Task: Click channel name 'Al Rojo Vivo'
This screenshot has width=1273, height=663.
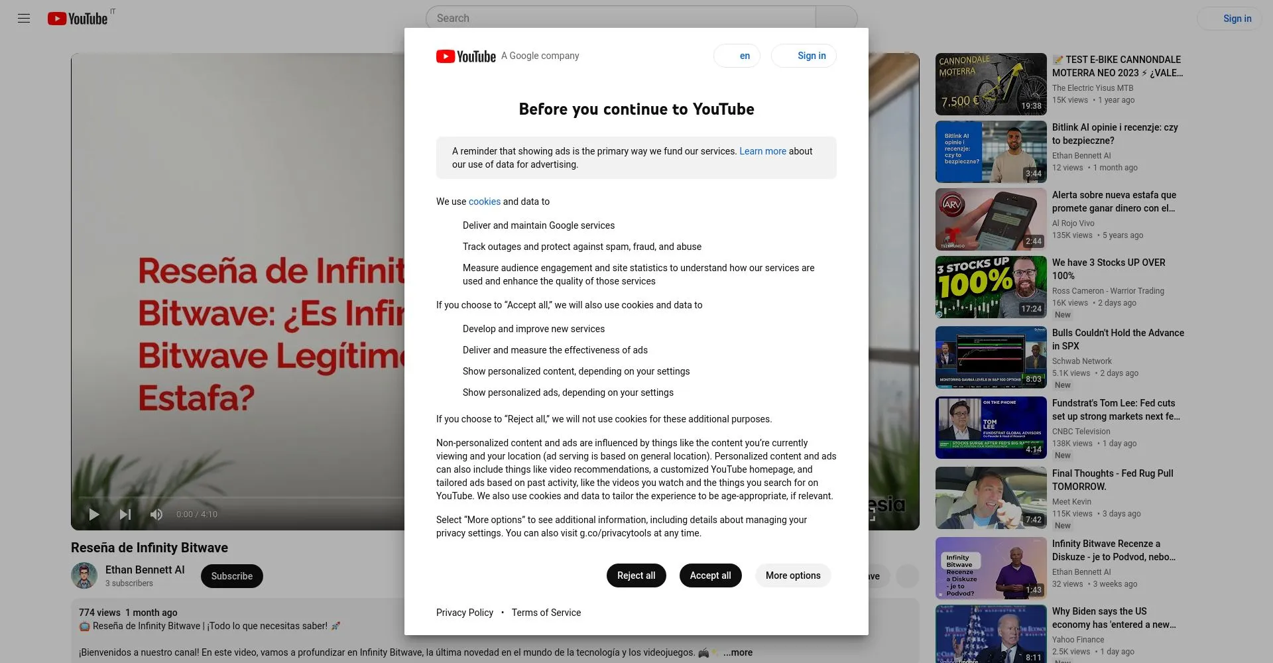Action: [x=1073, y=223]
